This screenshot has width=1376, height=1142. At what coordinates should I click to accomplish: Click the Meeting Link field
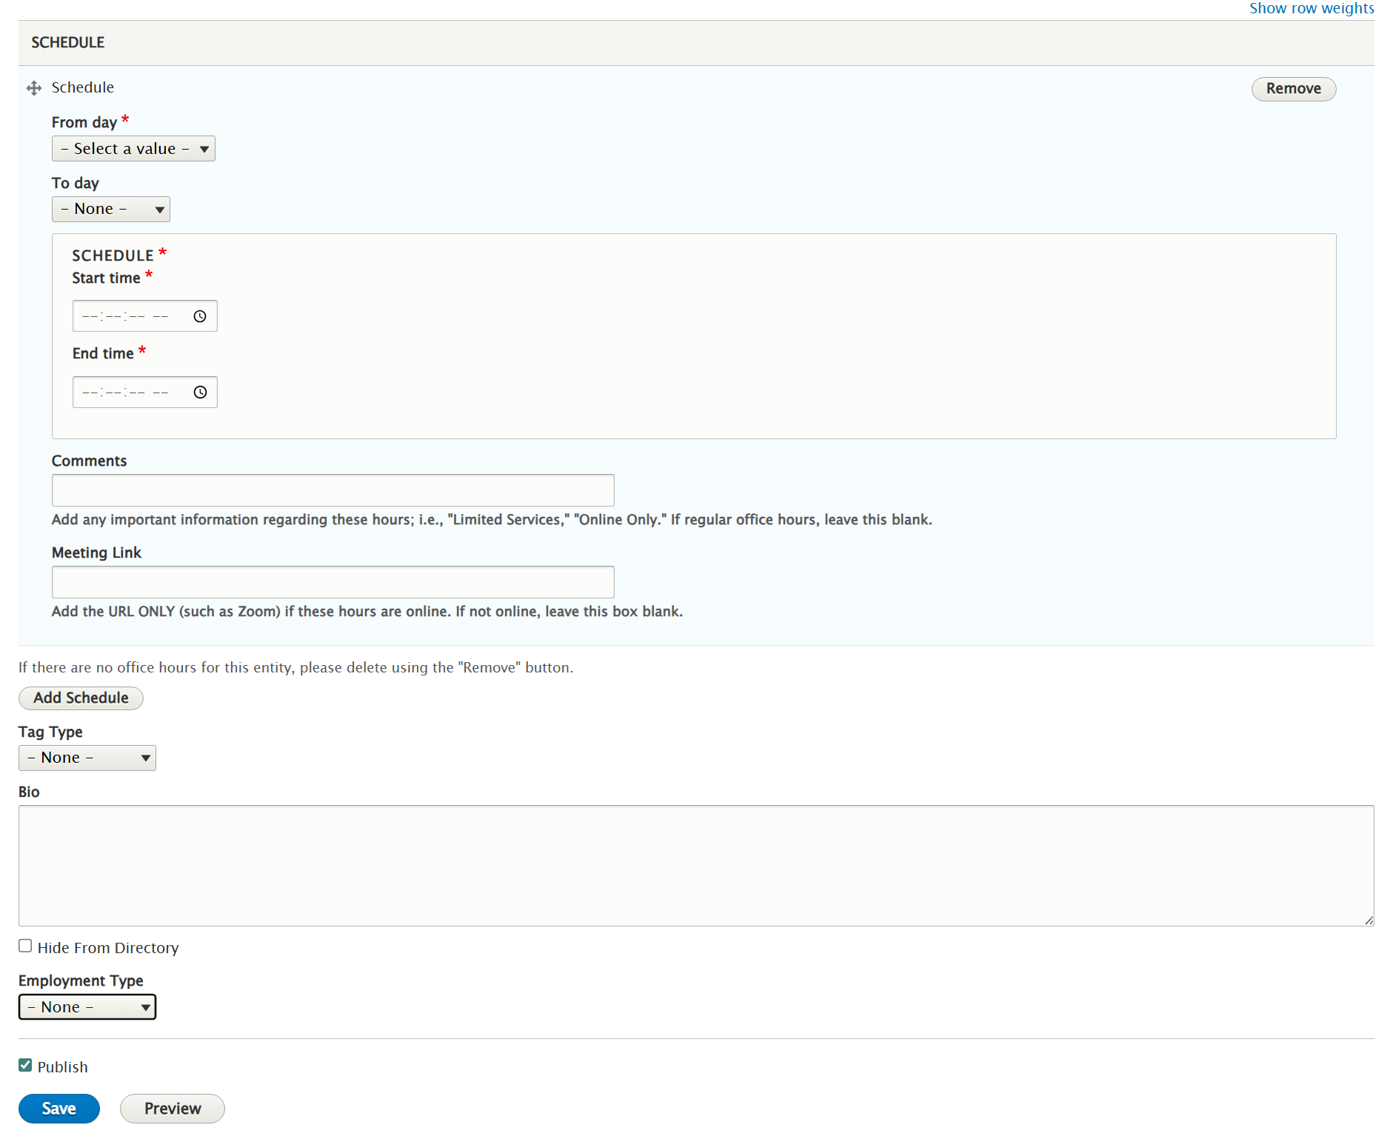[333, 582]
